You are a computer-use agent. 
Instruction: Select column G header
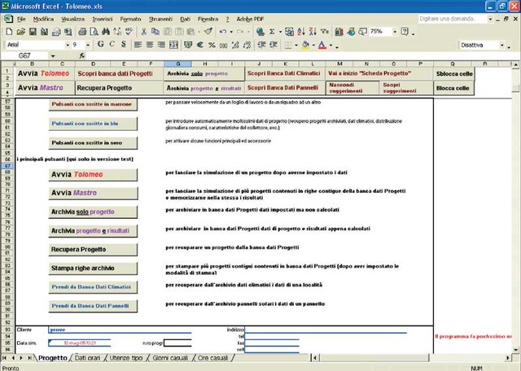click(x=177, y=63)
